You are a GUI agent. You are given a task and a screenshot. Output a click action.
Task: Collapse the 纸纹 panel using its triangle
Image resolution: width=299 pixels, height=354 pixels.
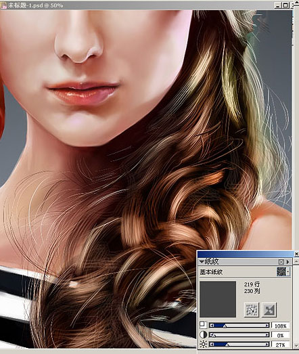click(x=202, y=262)
